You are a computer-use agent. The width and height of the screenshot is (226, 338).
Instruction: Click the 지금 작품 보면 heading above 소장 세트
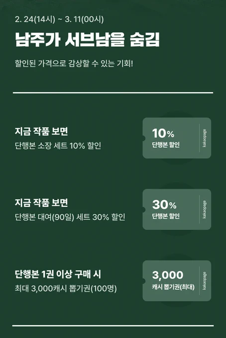point(41,131)
